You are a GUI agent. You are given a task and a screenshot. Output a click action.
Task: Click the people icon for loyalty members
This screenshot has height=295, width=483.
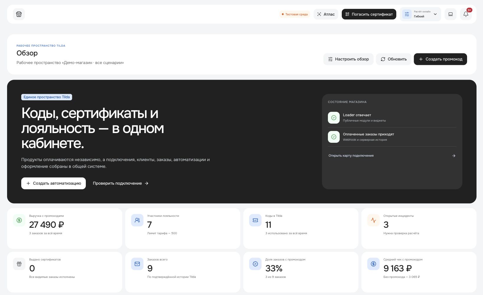(137, 220)
